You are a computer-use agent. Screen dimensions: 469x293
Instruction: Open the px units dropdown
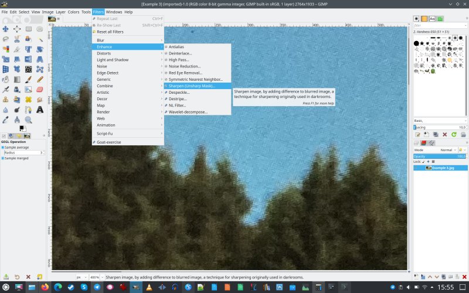[81, 277]
